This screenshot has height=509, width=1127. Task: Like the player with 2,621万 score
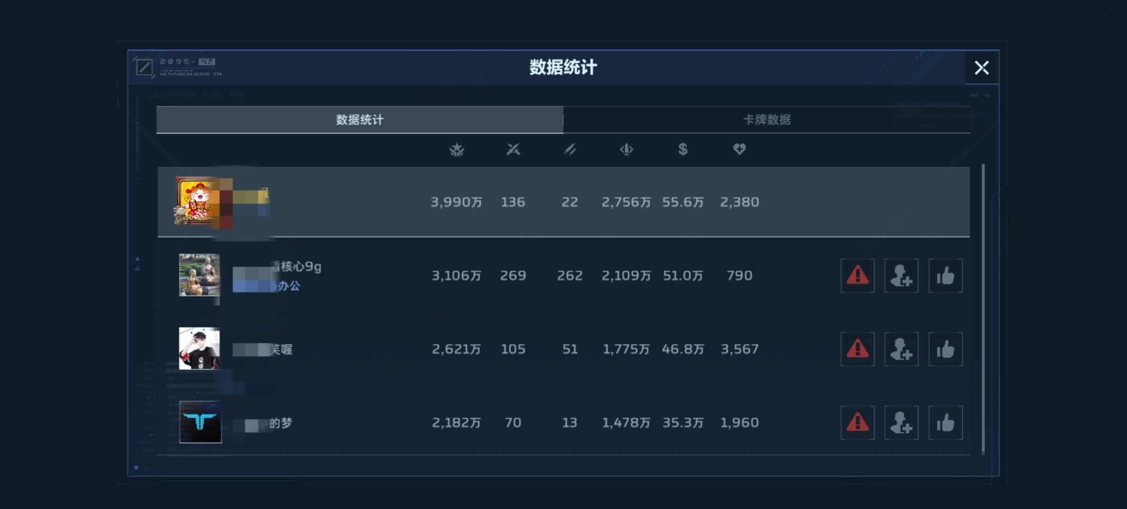(946, 349)
